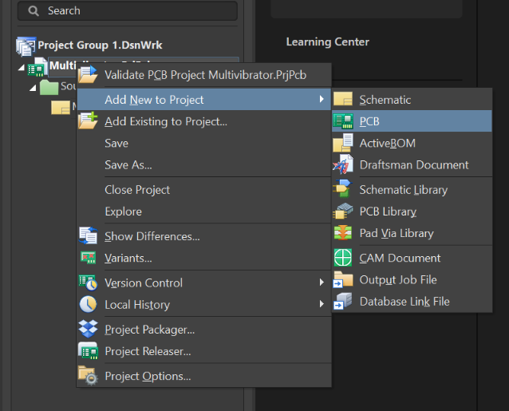The width and height of the screenshot is (509, 411).
Task: Click the ActiveBOM icon
Action: [x=343, y=144]
